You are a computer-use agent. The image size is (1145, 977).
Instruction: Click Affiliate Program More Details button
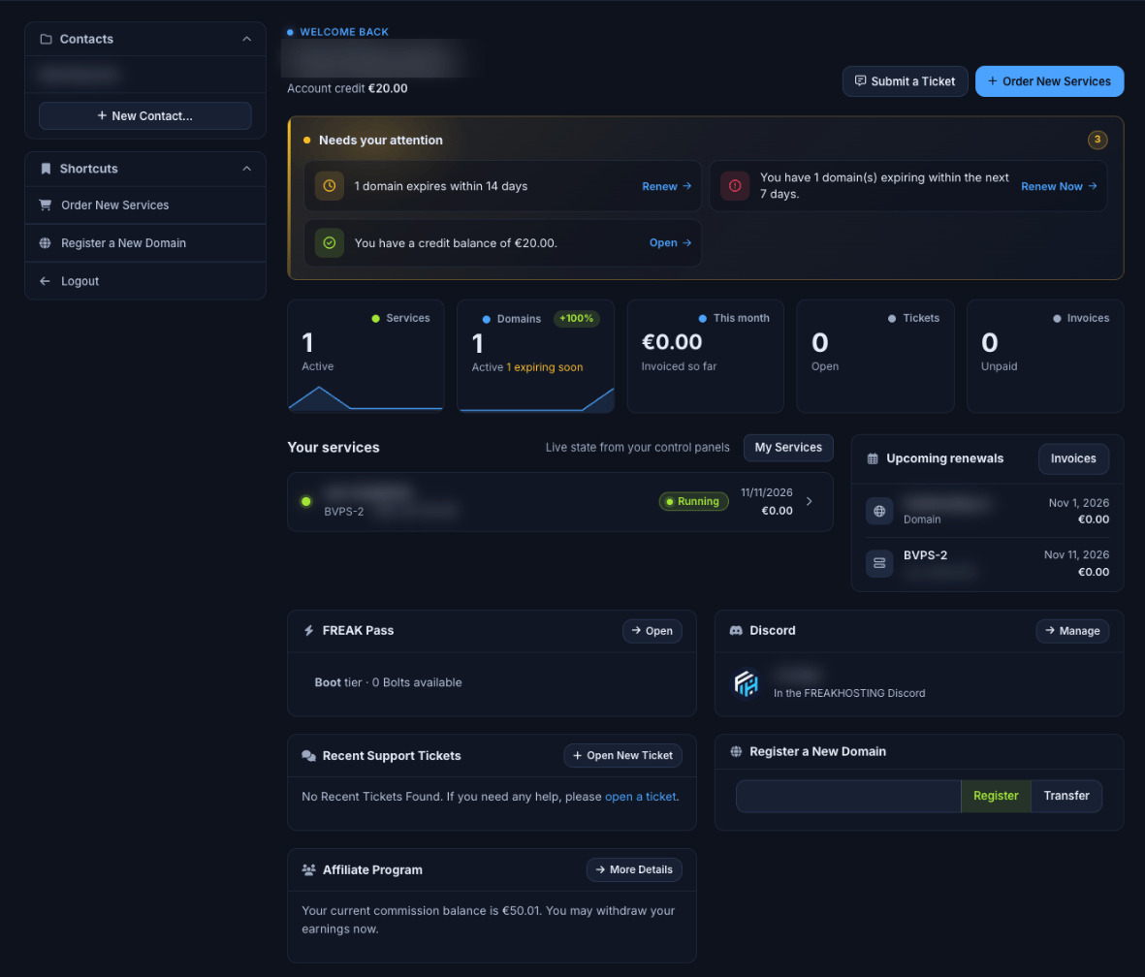(634, 869)
